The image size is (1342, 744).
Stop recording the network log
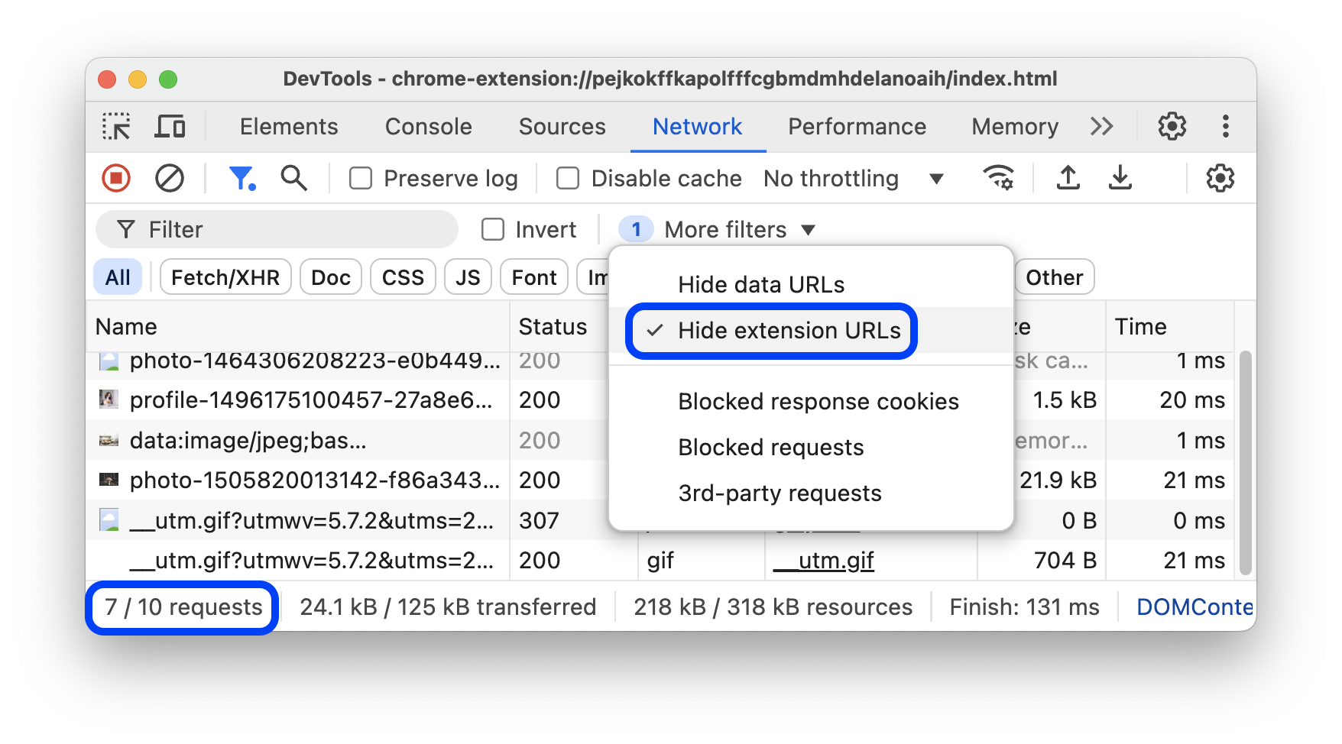pos(116,178)
